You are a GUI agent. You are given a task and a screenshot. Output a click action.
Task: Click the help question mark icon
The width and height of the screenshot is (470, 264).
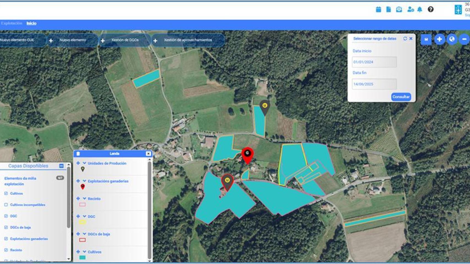point(431,10)
